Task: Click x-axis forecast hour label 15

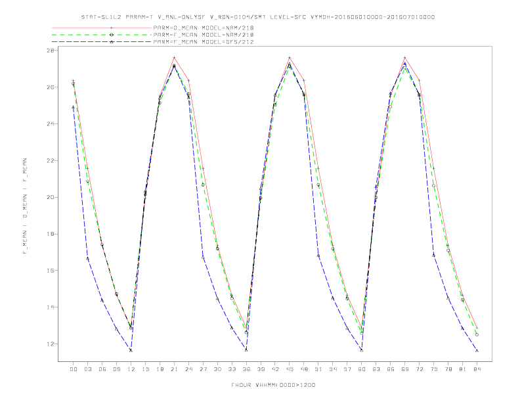Action: click(x=145, y=369)
